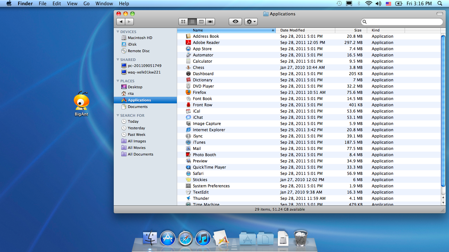
Task: Switch to list view
Action: click(192, 22)
